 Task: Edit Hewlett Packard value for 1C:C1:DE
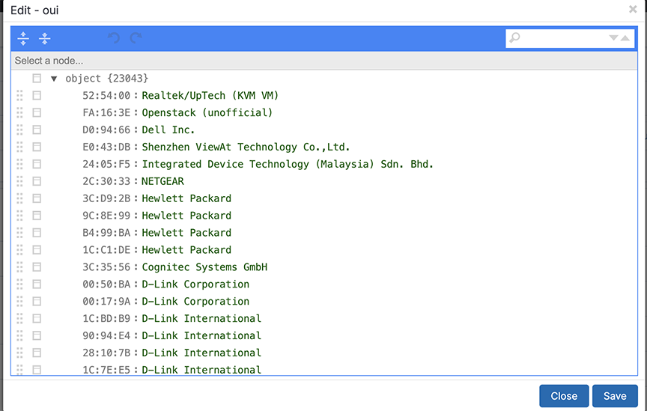pyautogui.click(x=186, y=249)
